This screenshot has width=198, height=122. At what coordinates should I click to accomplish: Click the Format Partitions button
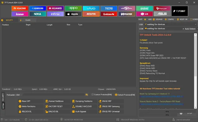(57, 101)
